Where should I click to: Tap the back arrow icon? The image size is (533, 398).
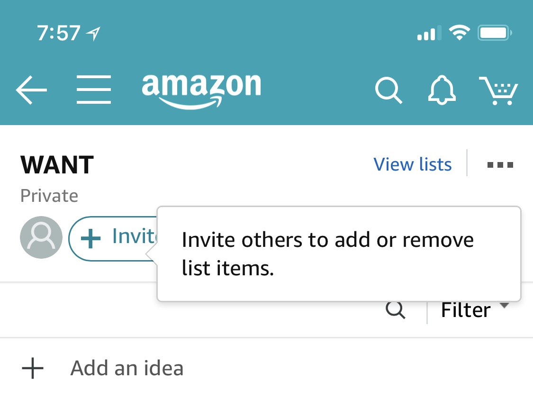pos(31,90)
